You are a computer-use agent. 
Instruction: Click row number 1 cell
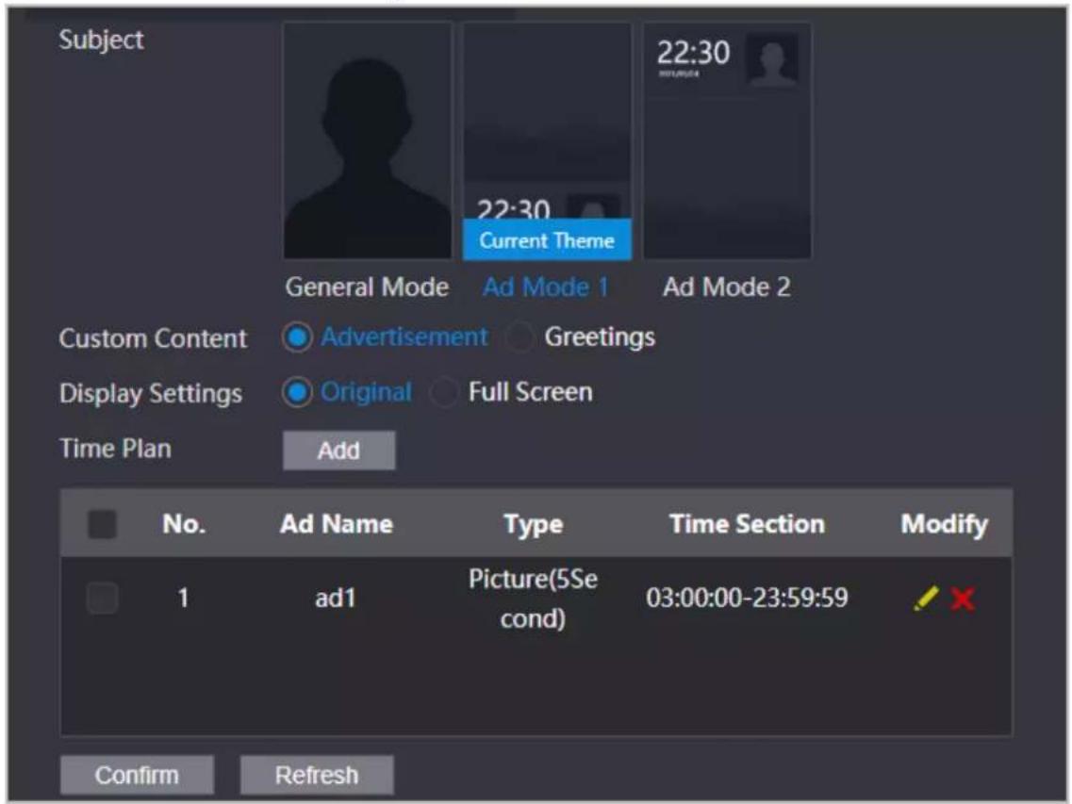(183, 599)
